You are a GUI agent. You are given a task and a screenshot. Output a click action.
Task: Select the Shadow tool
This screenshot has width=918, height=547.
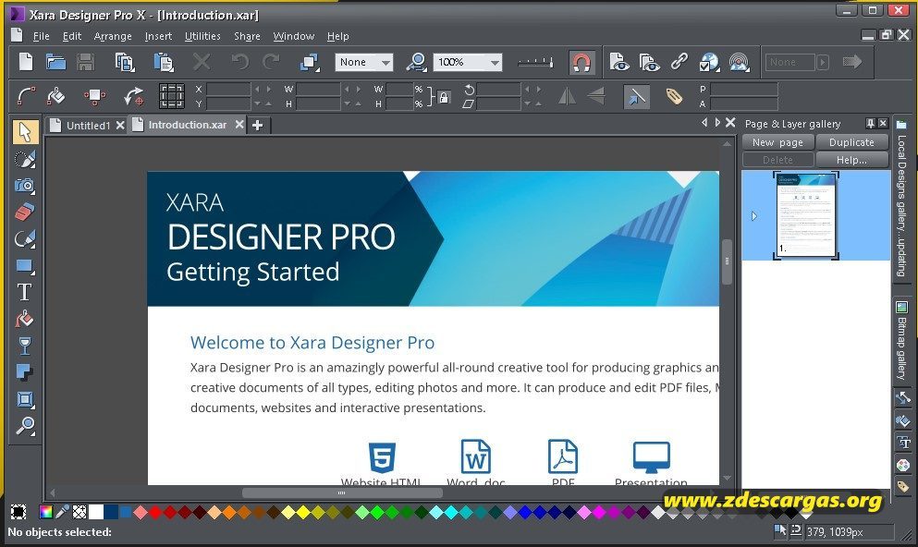click(x=25, y=372)
